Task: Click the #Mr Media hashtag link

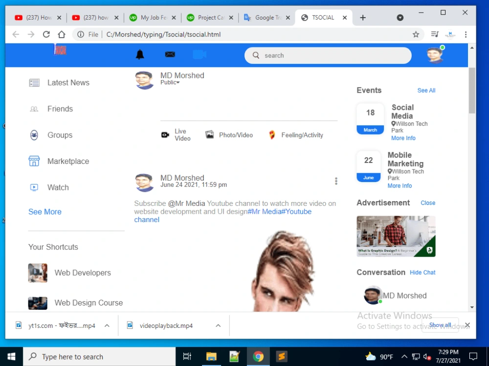Action: [265, 212]
